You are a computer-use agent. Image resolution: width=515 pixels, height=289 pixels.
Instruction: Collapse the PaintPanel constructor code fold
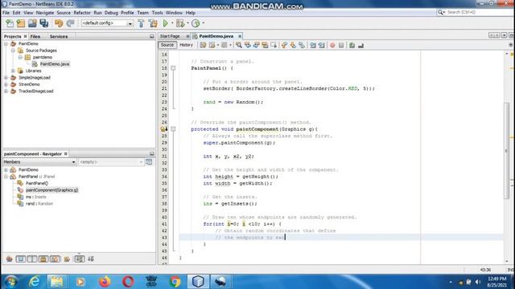coord(173,68)
